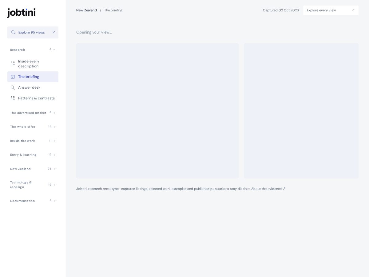
Task: Click the grid icon beside Inside every description
Action: [x=13, y=63]
